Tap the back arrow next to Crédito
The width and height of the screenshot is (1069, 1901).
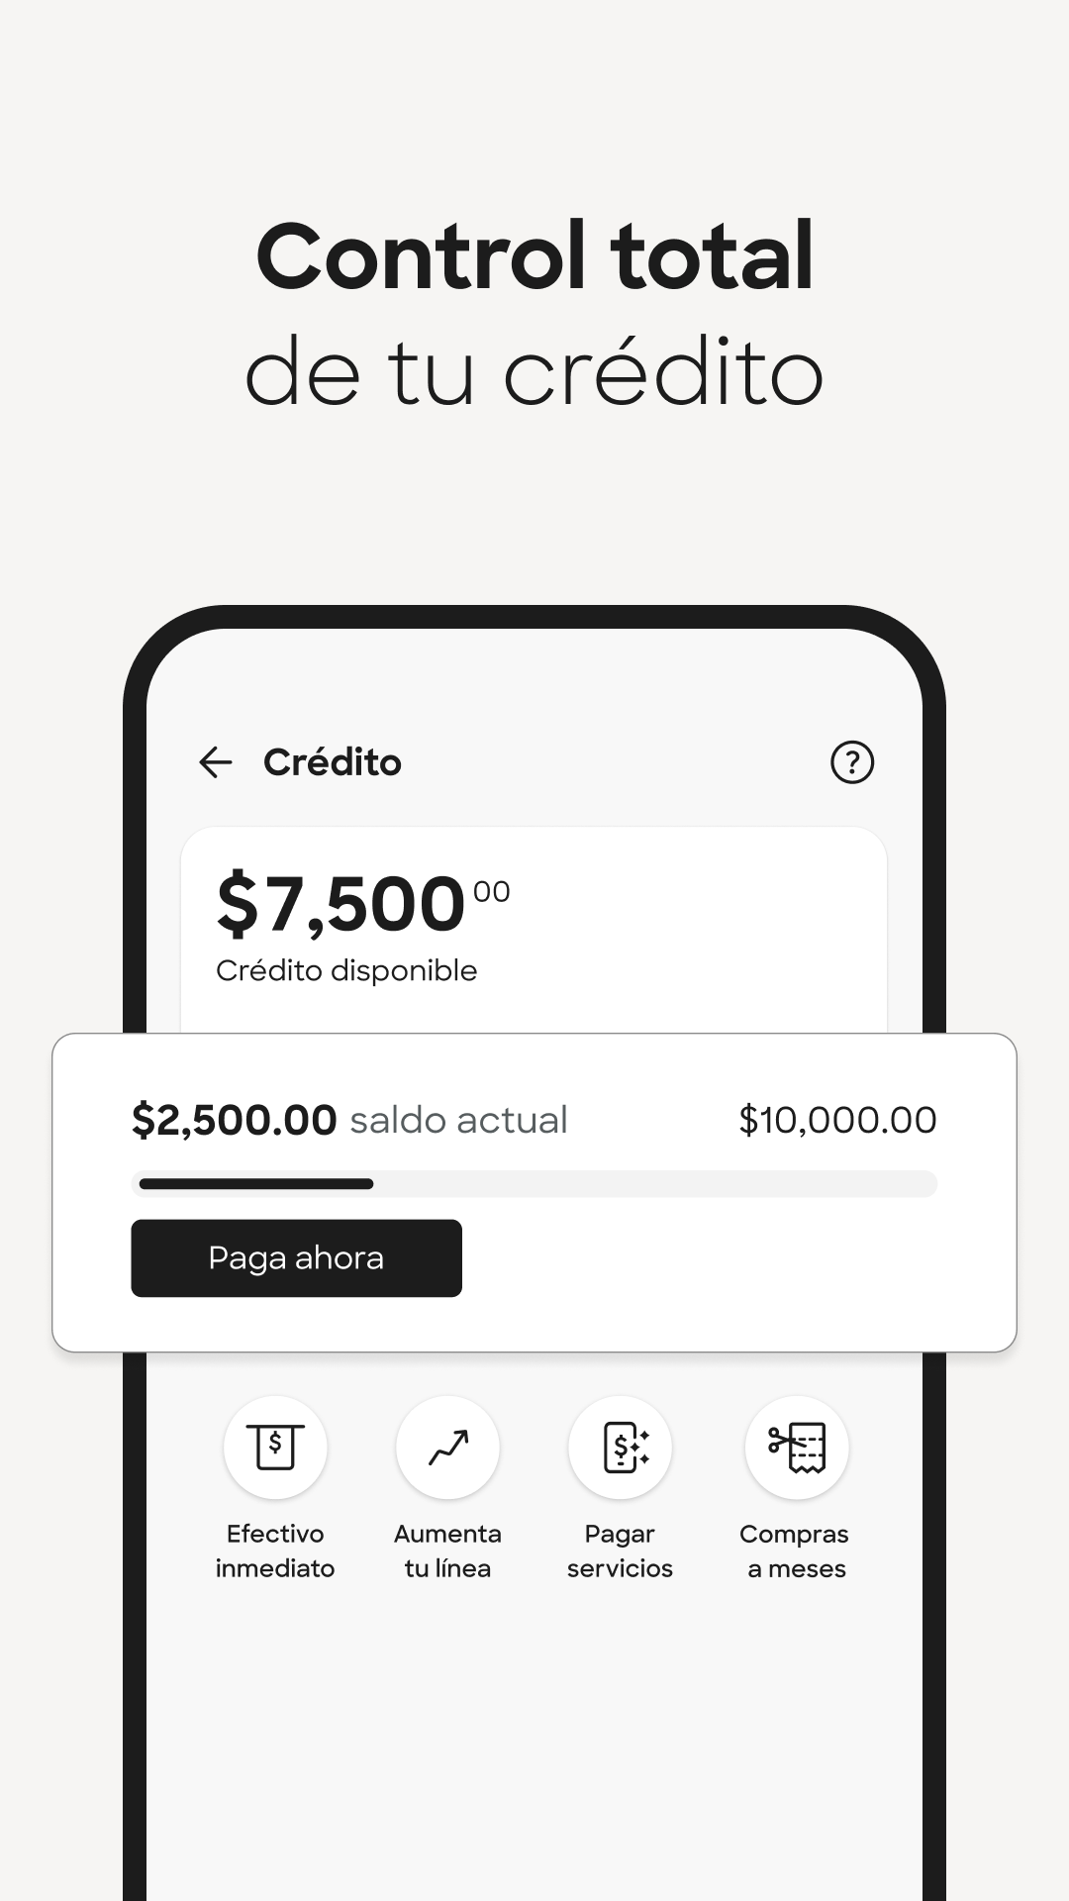215,762
